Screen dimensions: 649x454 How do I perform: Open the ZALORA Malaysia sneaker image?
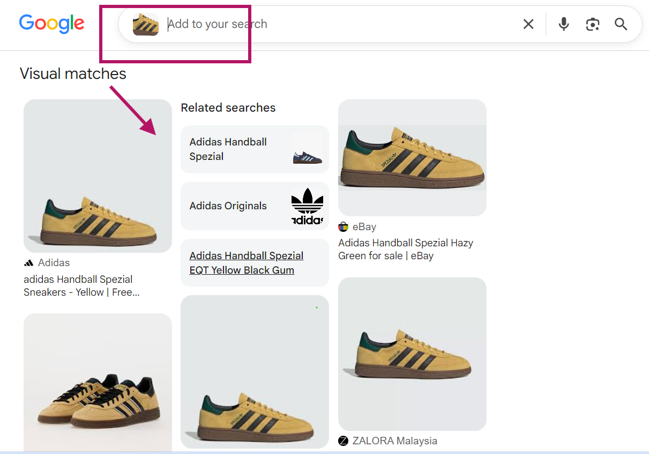coord(412,354)
